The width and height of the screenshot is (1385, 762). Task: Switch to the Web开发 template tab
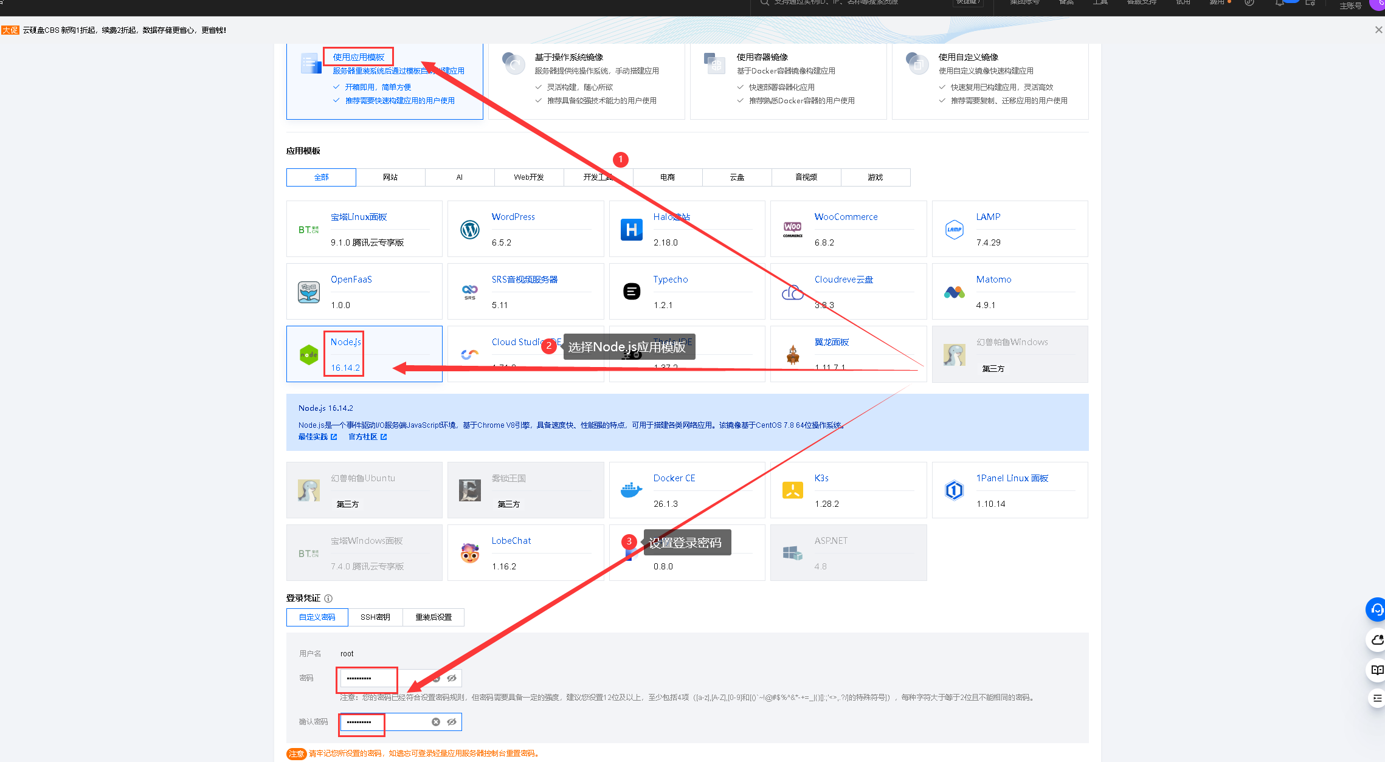[529, 177]
